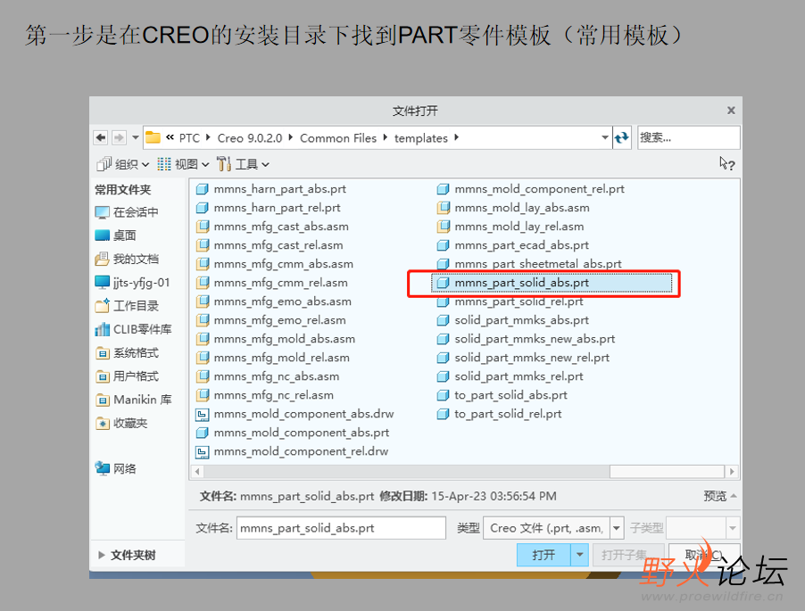Select templates in breadcrumb path
Viewport: 805px width, 611px height.
[x=420, y=138]
